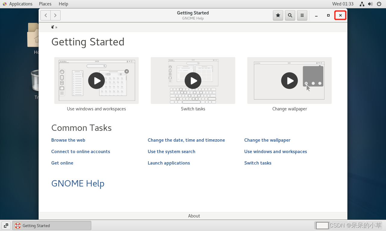Image resolution: width=386 pixels, height=231 pixels.
Task: Click the workspace switcher in bottom-left corner
Action: 6,225
